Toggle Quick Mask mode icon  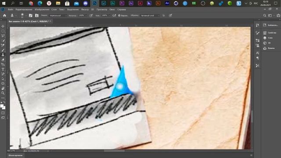[3, 113]
